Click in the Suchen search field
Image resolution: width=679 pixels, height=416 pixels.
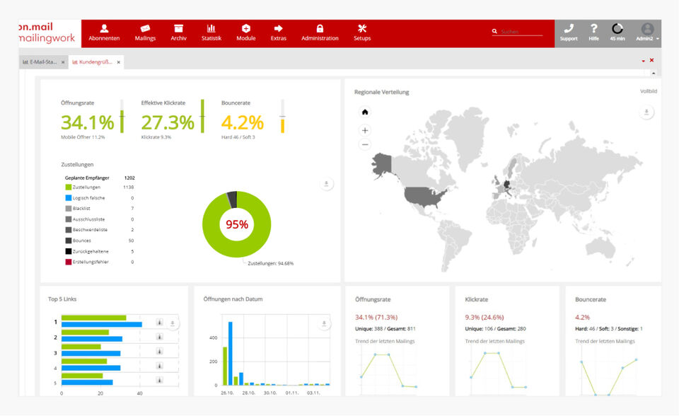pos(521,32)
